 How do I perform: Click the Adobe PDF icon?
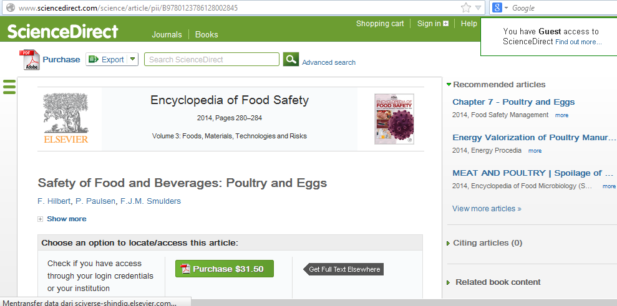coord(29,60)
